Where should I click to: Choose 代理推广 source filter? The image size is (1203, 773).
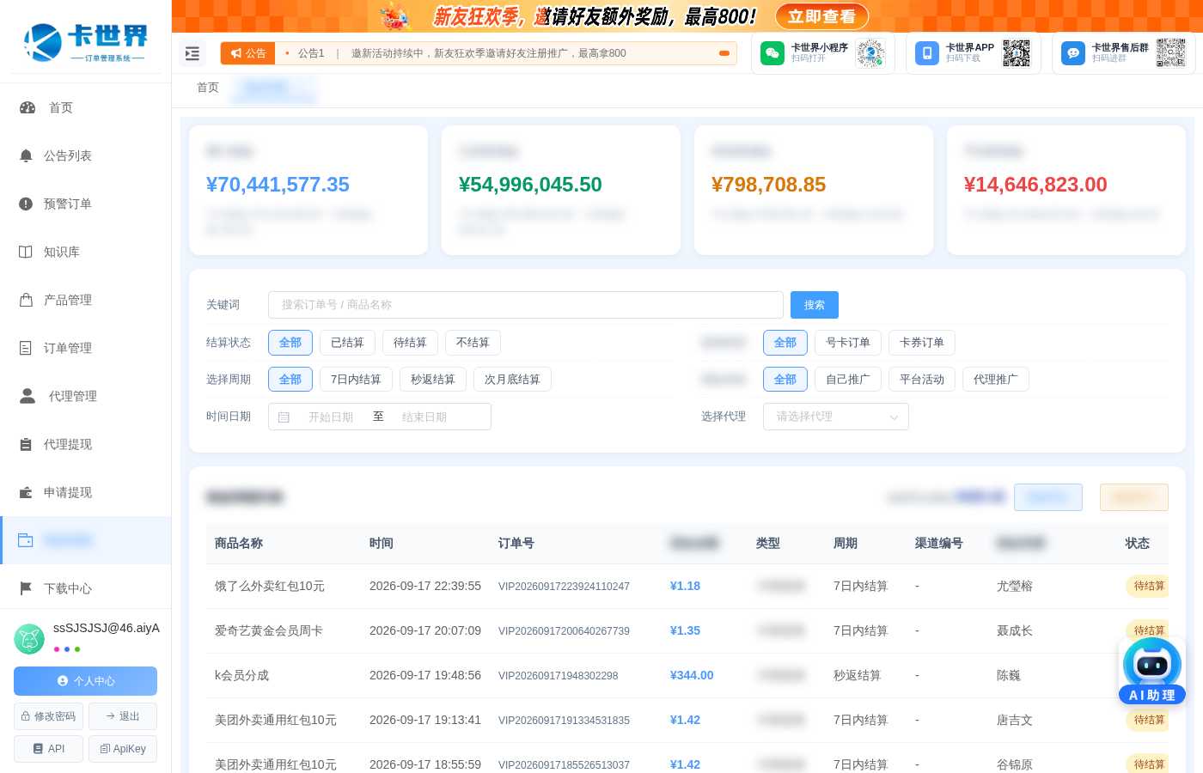pyautogui.click(x=996, y=380)
